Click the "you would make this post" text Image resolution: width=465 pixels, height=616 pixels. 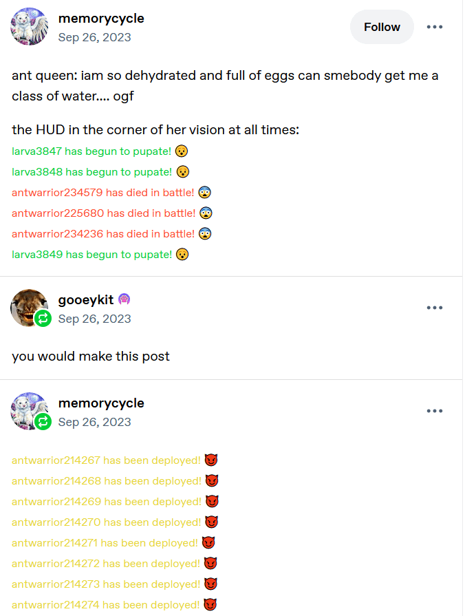click(x=90, y=356)
